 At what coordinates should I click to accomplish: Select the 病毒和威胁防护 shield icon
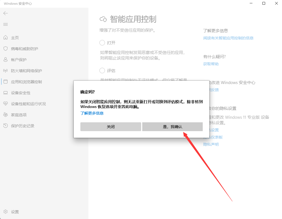point(6,49)
